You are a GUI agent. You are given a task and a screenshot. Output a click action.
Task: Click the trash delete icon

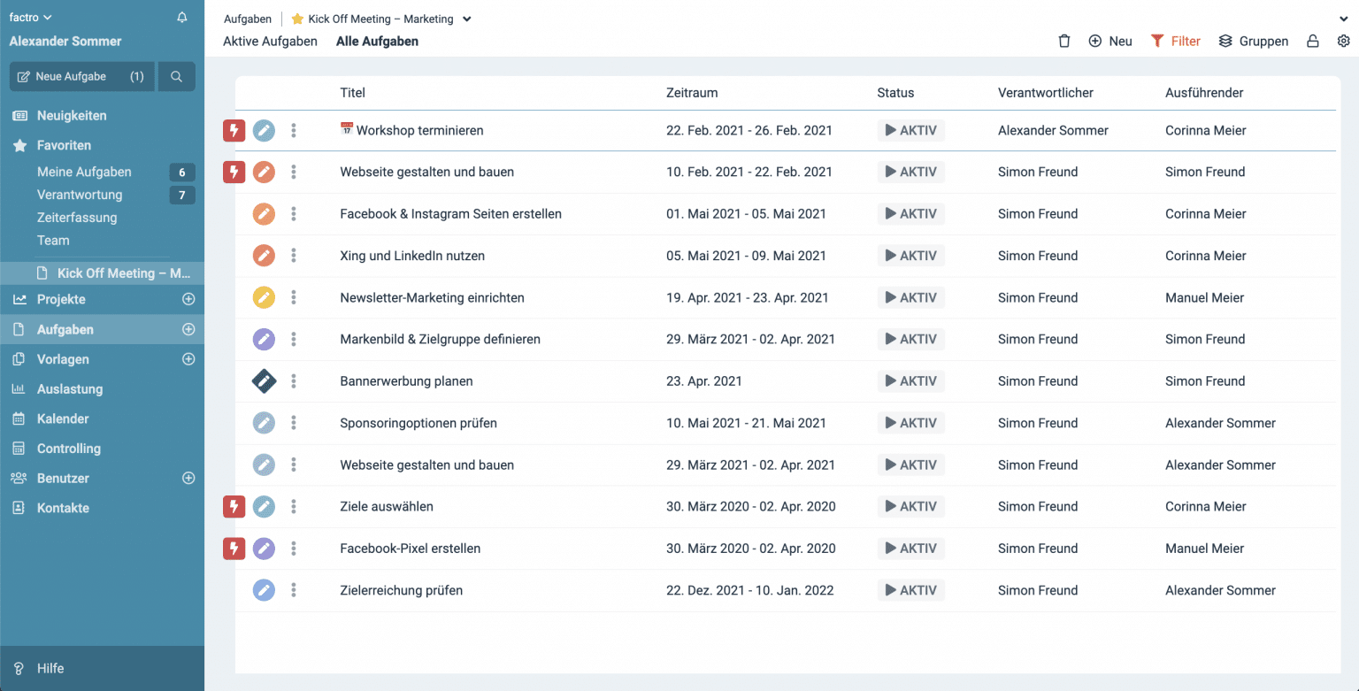coord(1064,42)
